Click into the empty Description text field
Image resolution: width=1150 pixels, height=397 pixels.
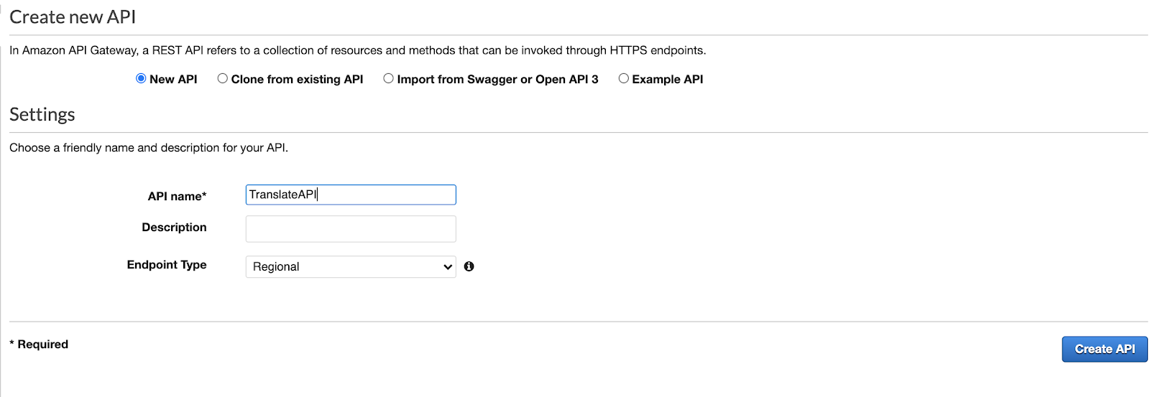coord(350,229)
